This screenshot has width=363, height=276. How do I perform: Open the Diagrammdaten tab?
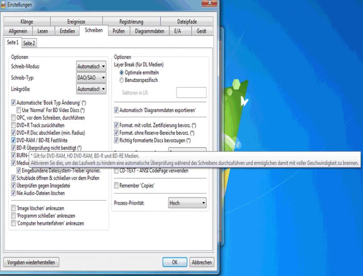pos(150,31)
